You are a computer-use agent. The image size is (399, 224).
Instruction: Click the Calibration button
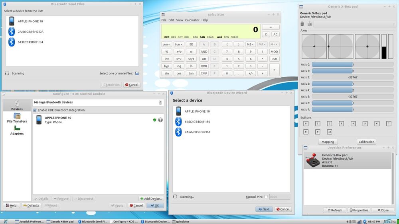(366, 142)
